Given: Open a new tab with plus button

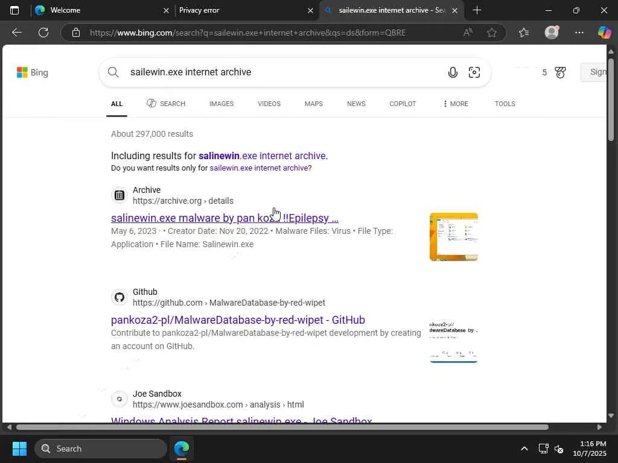Looking at the screenshot, I should (477, 10).
